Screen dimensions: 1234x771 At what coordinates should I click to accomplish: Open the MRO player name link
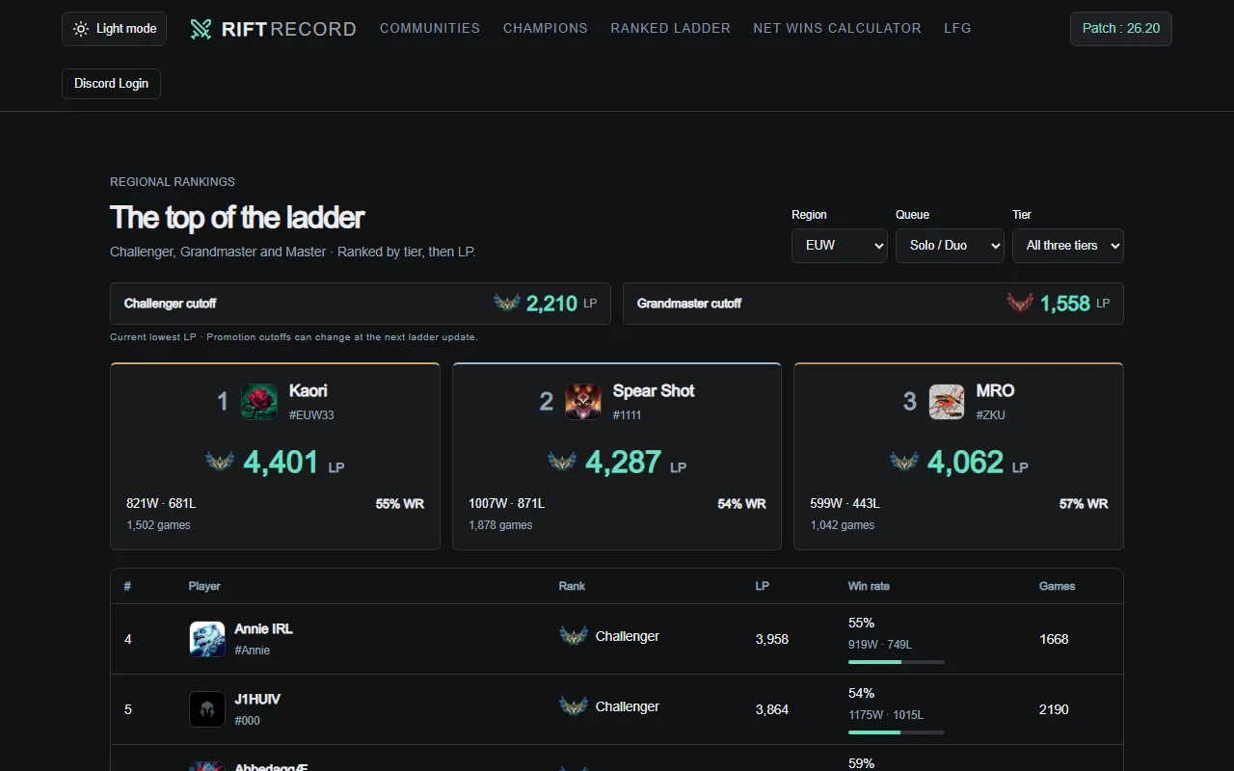(995, 390)
